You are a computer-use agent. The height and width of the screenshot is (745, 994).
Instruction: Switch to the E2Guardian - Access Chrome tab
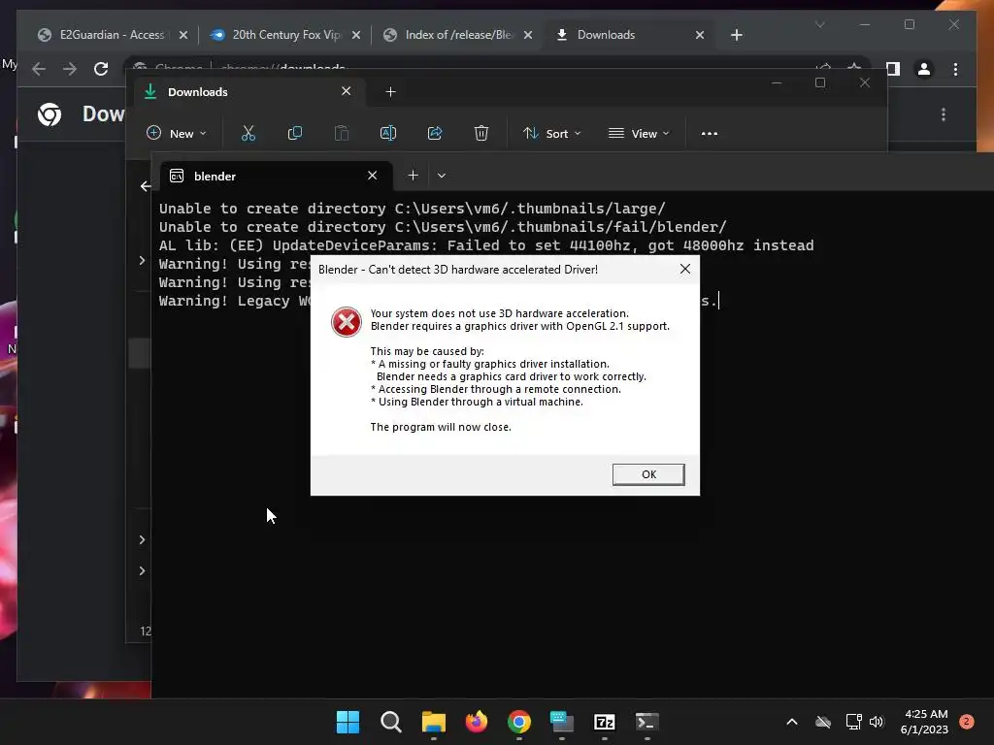click(113, 35)
